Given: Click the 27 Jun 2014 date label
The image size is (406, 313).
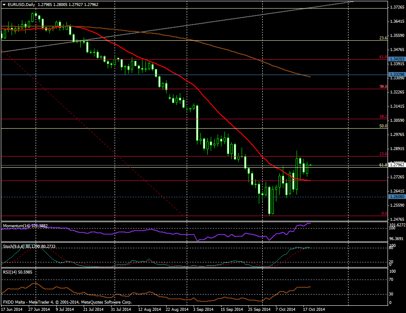Looking at the screenshot, I should (39, 309).
